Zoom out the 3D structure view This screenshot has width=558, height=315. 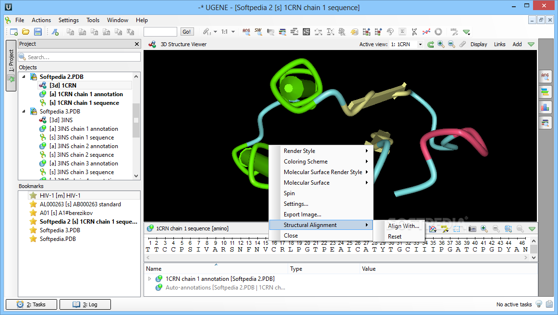click(x=451, y=44)
